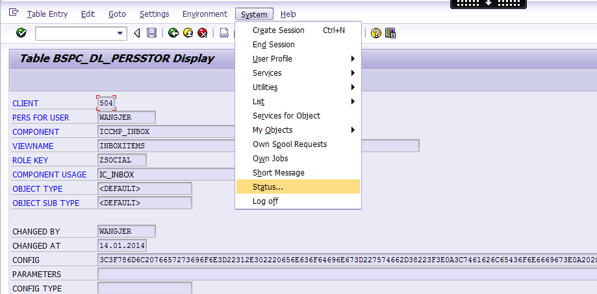The height and width of the screenshot is (294, 597).
Task: Select End Session menu entry
Action: tap(298, 45)
